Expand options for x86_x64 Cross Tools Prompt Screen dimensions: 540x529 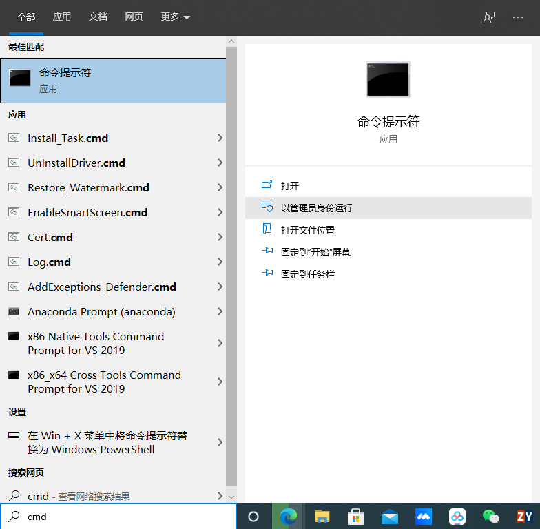[x=220, y=382]
